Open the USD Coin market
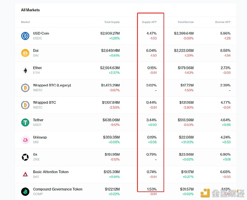The width and height of the screenshot is (247, 200). tap(126, 36)
